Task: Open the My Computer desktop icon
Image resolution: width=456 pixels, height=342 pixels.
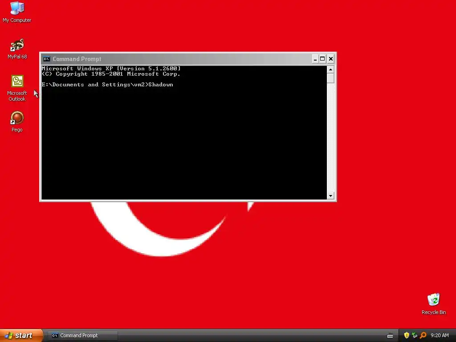Action: coord(17,12)
